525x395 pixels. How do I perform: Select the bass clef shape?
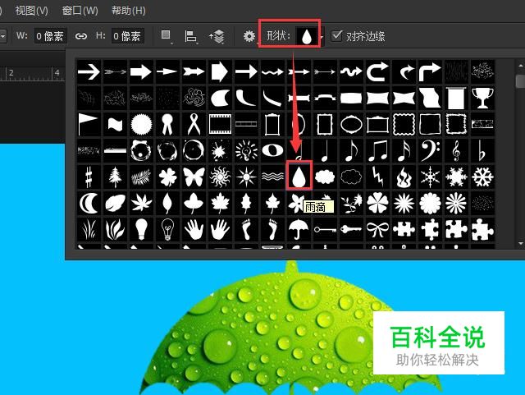[430, 150]
